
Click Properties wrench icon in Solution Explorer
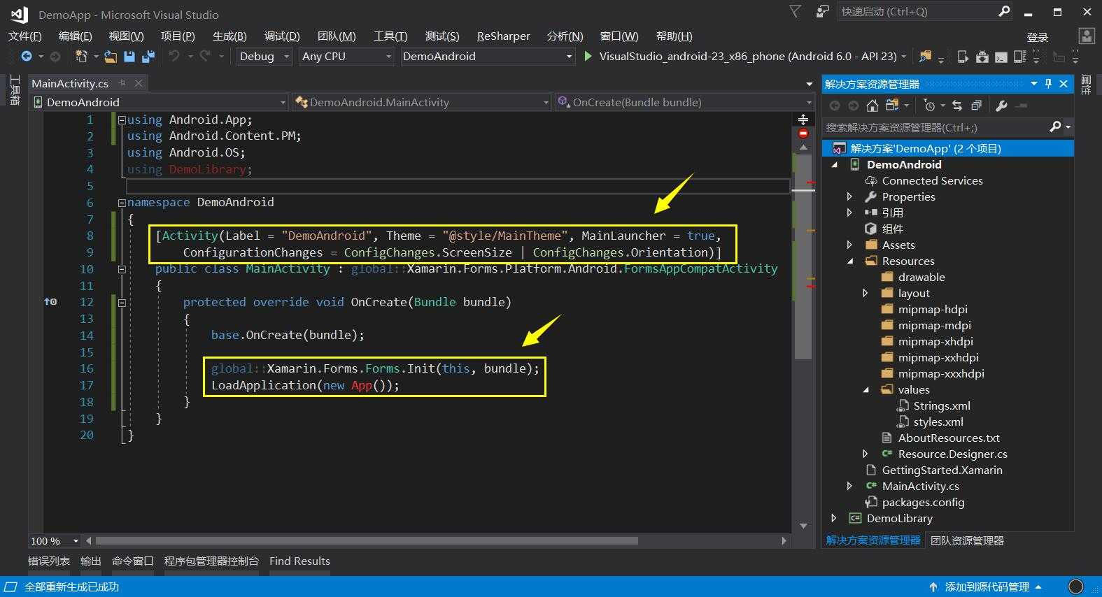1001,106
